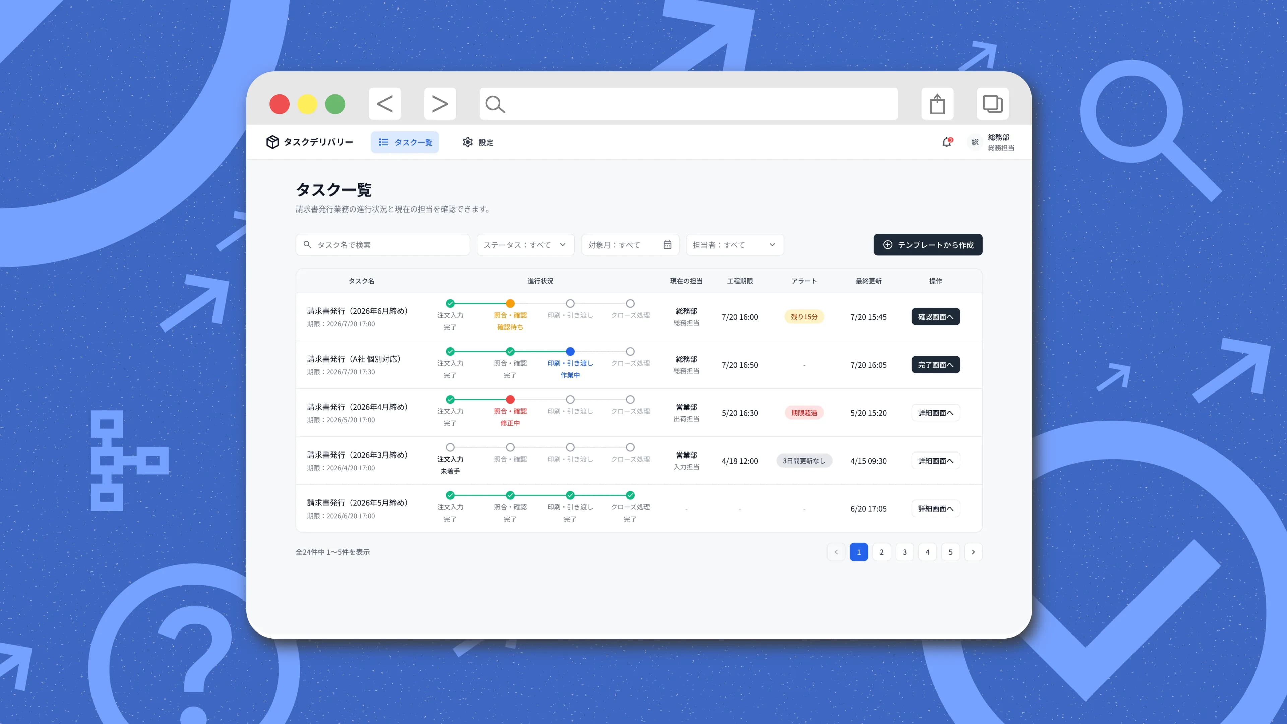The height and width of the screenshot is (724, 1287).
Task: Click the 進行状況 column header
Action: click(x=540, y=281)
